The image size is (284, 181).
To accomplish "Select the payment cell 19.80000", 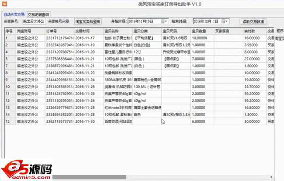I will pyautogui.click(x=255, y=80).
